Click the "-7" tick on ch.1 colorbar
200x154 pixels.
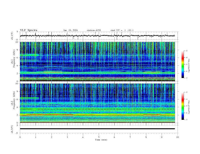[x=186, y=78]
